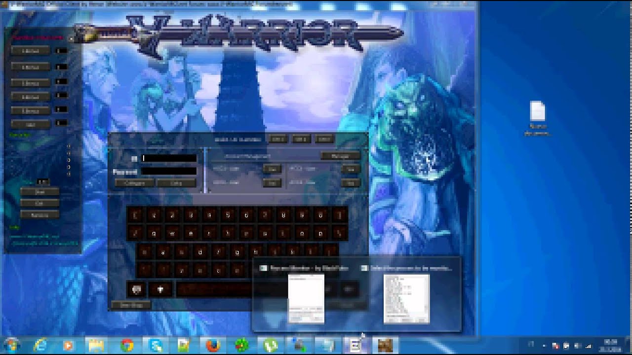Launch Mozilla Firefox from the taskbar

[x=212, y=345]
